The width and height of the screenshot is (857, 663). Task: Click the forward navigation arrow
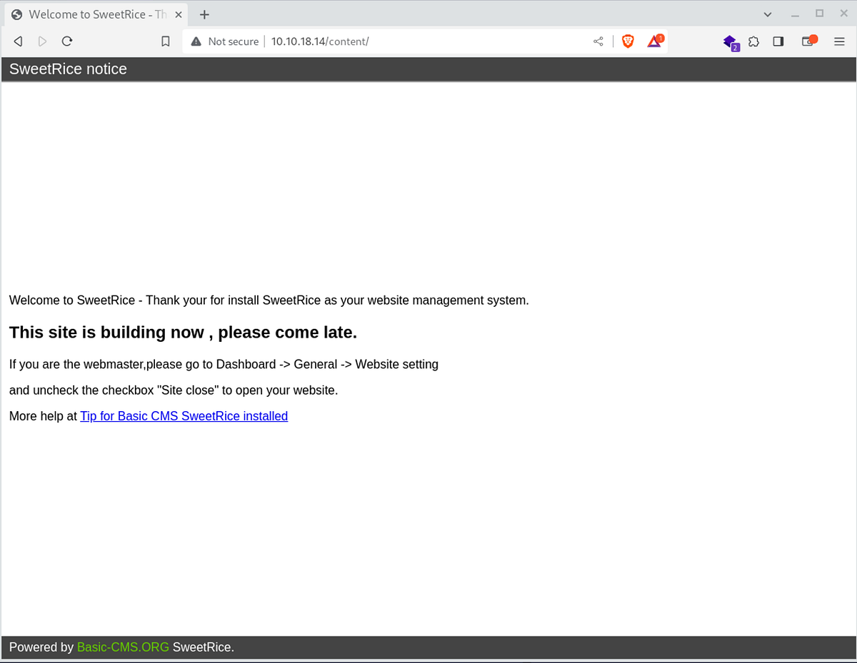tap(43, 41)
